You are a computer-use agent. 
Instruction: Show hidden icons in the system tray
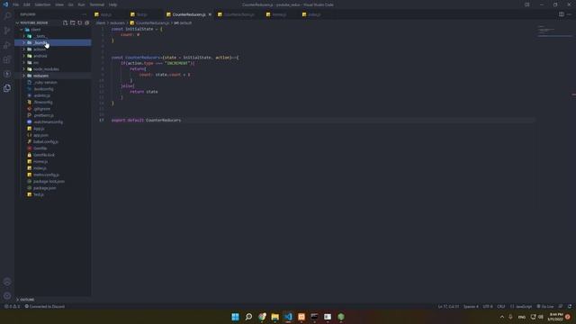[x=502, y=317]
